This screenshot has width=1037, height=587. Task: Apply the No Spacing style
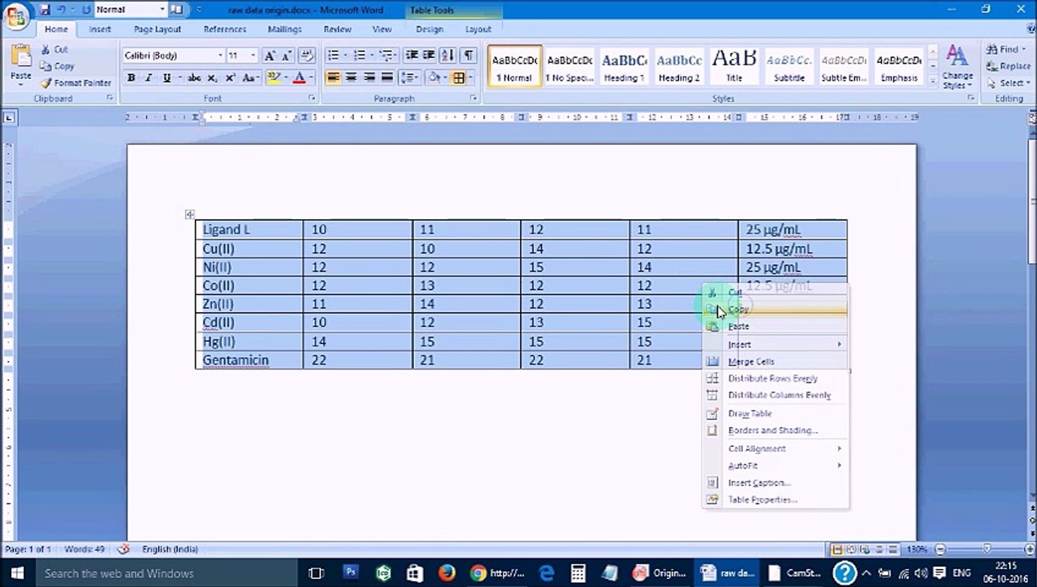(x=569, y=67)
